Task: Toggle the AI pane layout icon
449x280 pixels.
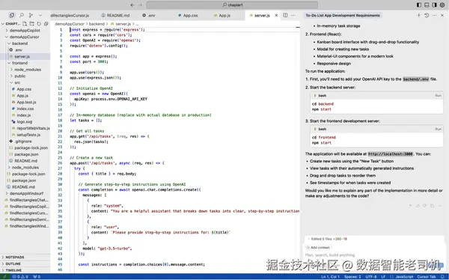Action: click(434, 5)
